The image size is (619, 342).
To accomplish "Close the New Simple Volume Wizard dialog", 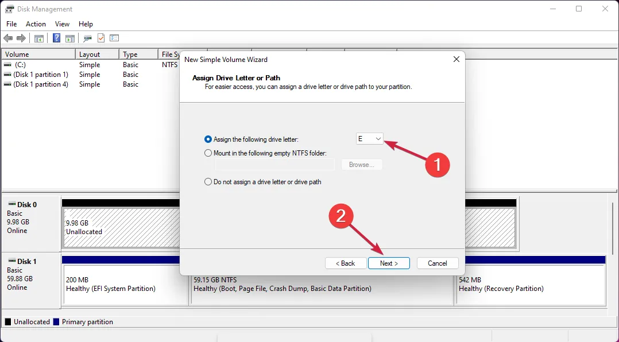I will coord(456,59).
